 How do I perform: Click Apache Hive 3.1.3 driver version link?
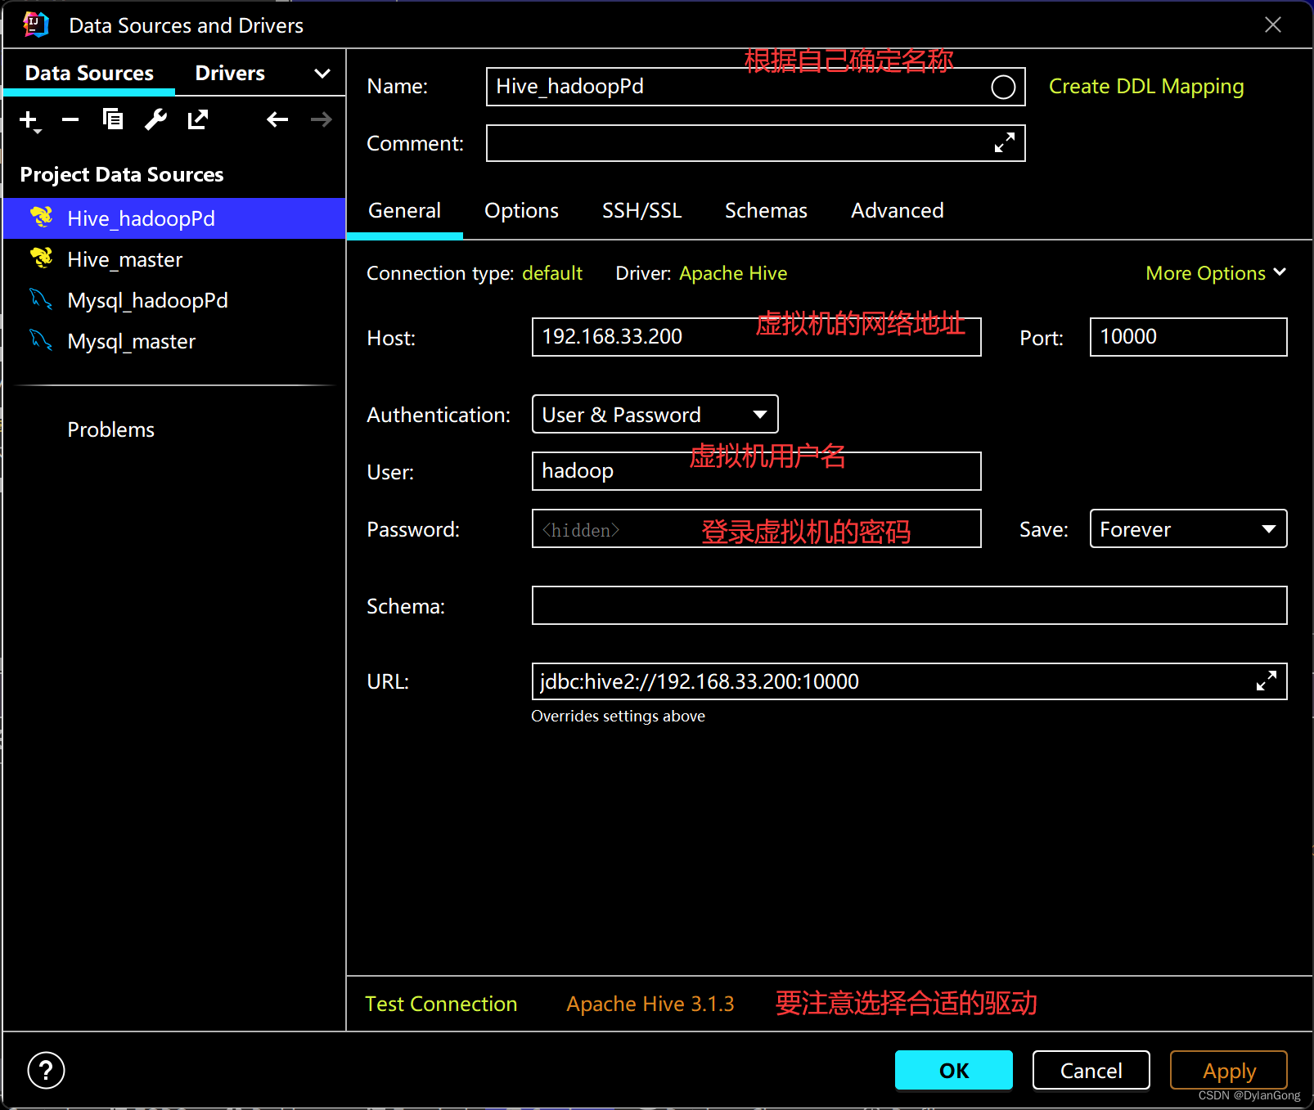(650, 1004)
